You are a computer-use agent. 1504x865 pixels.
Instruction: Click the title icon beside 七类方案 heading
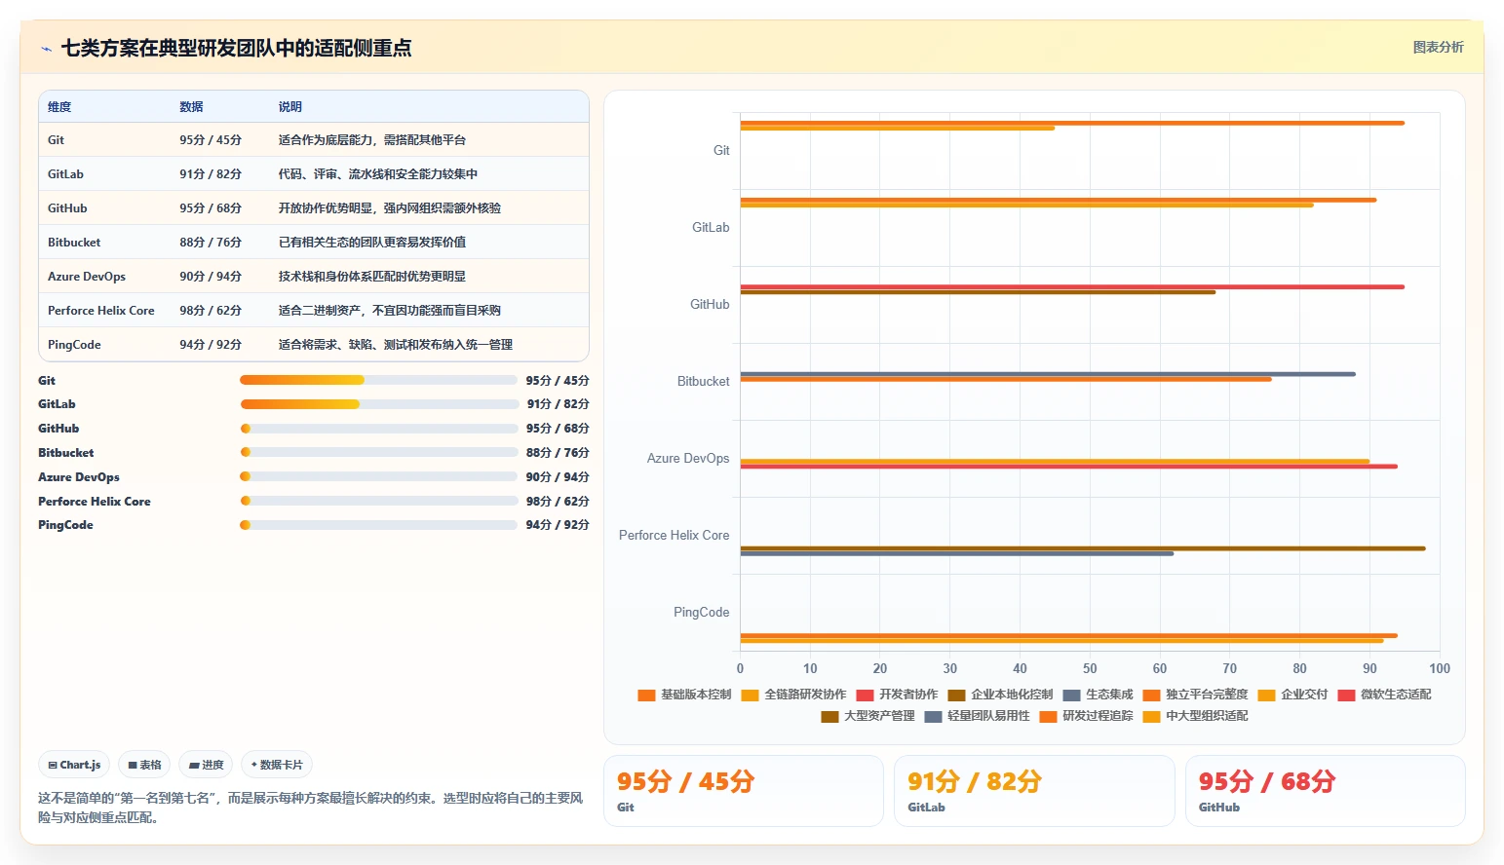coord(46,49)
